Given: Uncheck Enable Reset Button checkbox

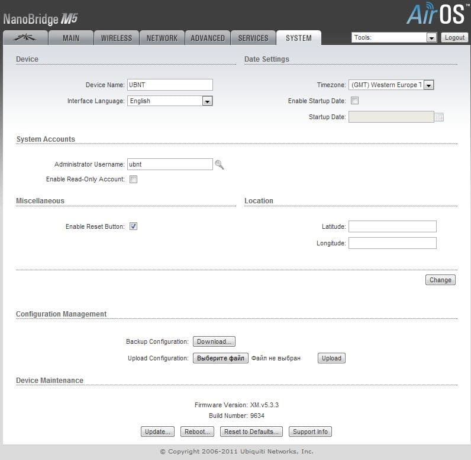Looking at the screenshot, I should coord(133,226).
